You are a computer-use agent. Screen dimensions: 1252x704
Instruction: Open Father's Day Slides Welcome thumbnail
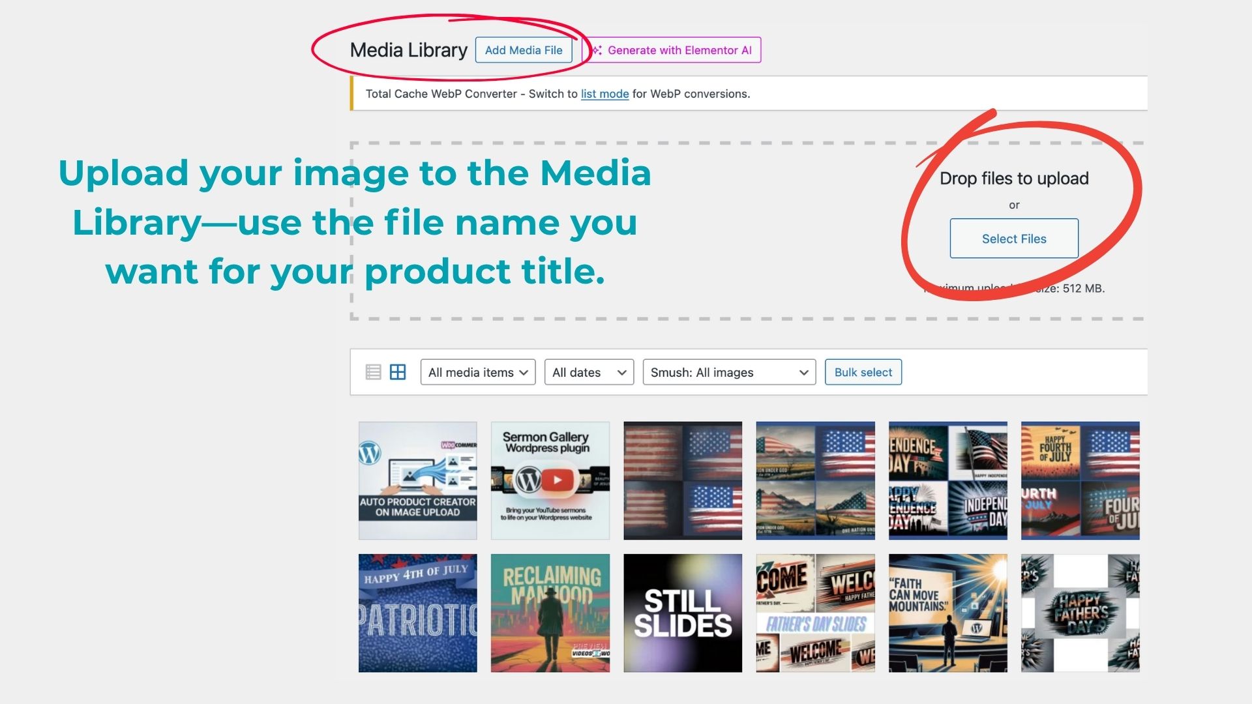[815, 613]
